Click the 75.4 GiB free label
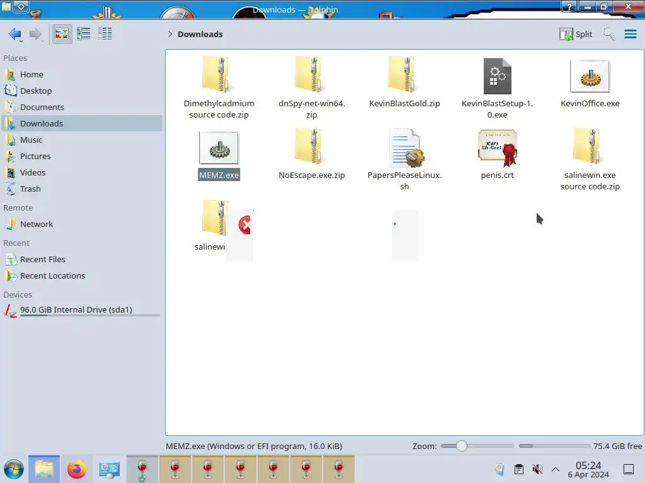The image size is (645, 483). tap(617, 446)
